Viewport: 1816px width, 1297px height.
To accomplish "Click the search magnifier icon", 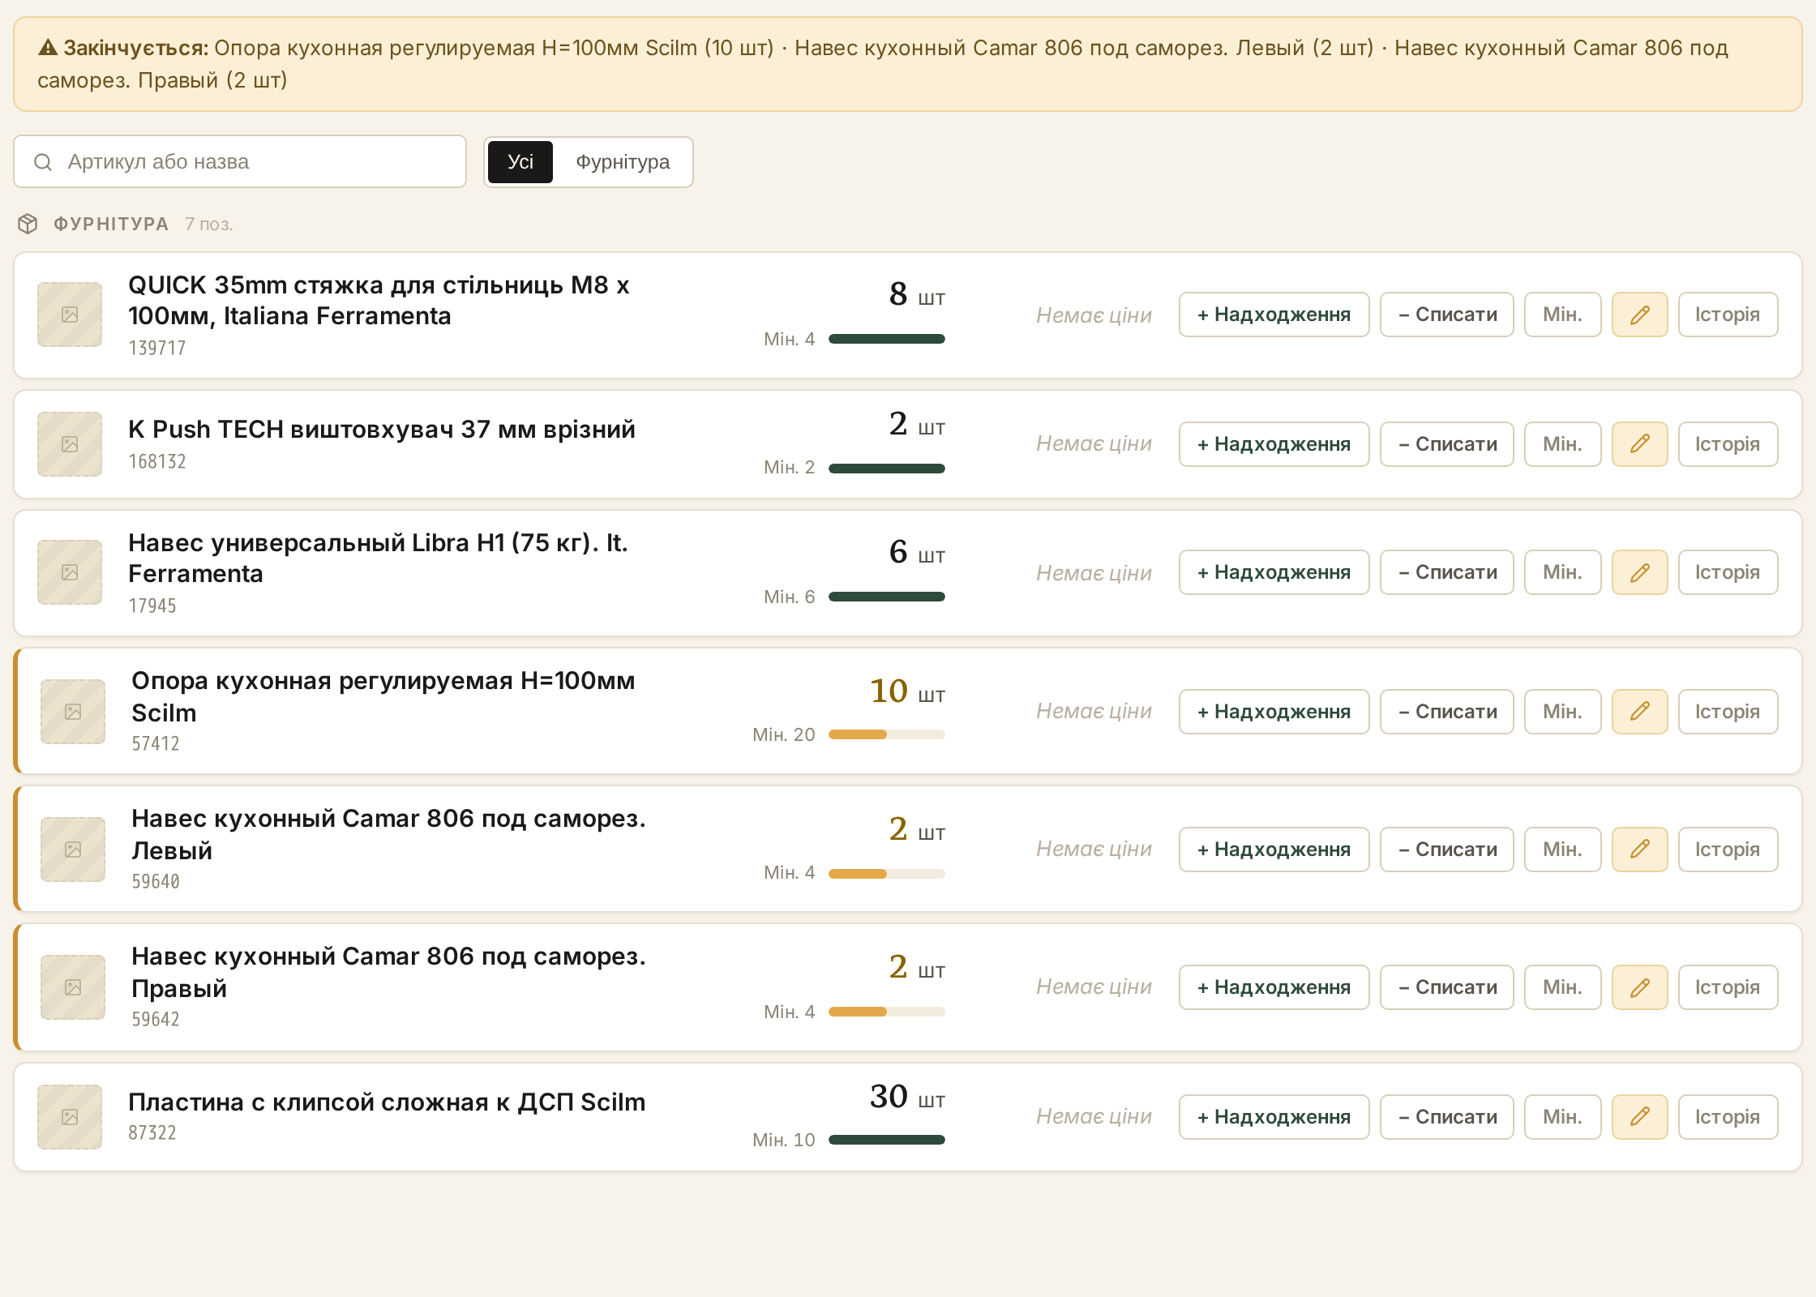I will click(43, 162).
